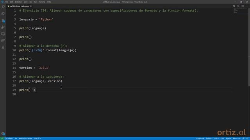The image size is (250, 140).
Task: Click line number 10 in the gutter
Action: (14, 50)
